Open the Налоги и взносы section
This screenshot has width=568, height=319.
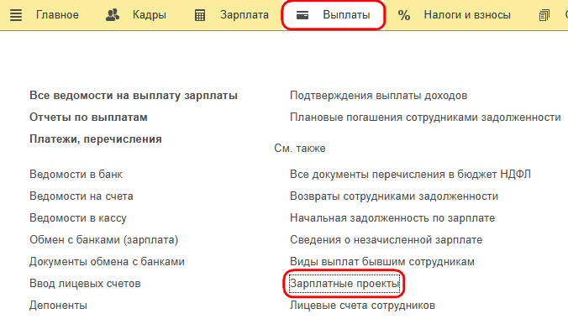pyautogui.click(x=467, y=15)
